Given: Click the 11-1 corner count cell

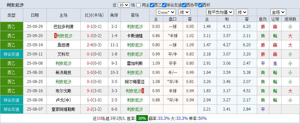Looking at the screenshot, I should 114,45.
